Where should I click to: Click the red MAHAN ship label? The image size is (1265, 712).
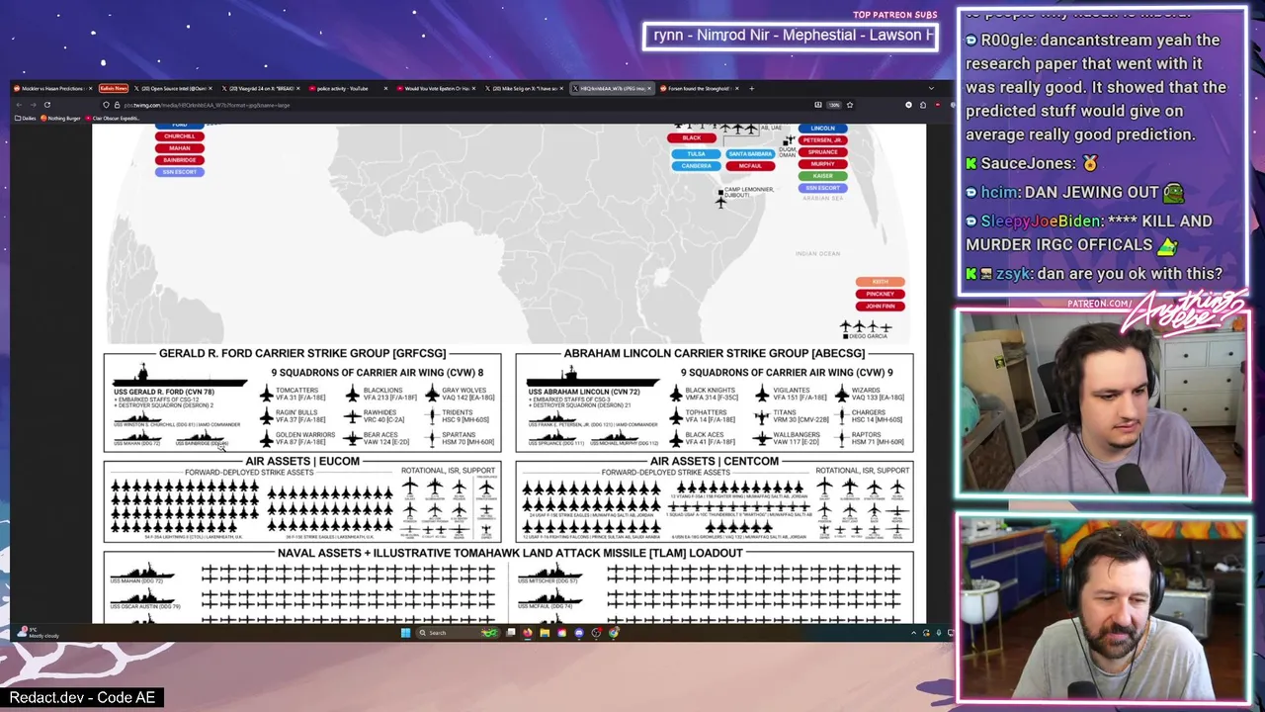tap(179, 148)
